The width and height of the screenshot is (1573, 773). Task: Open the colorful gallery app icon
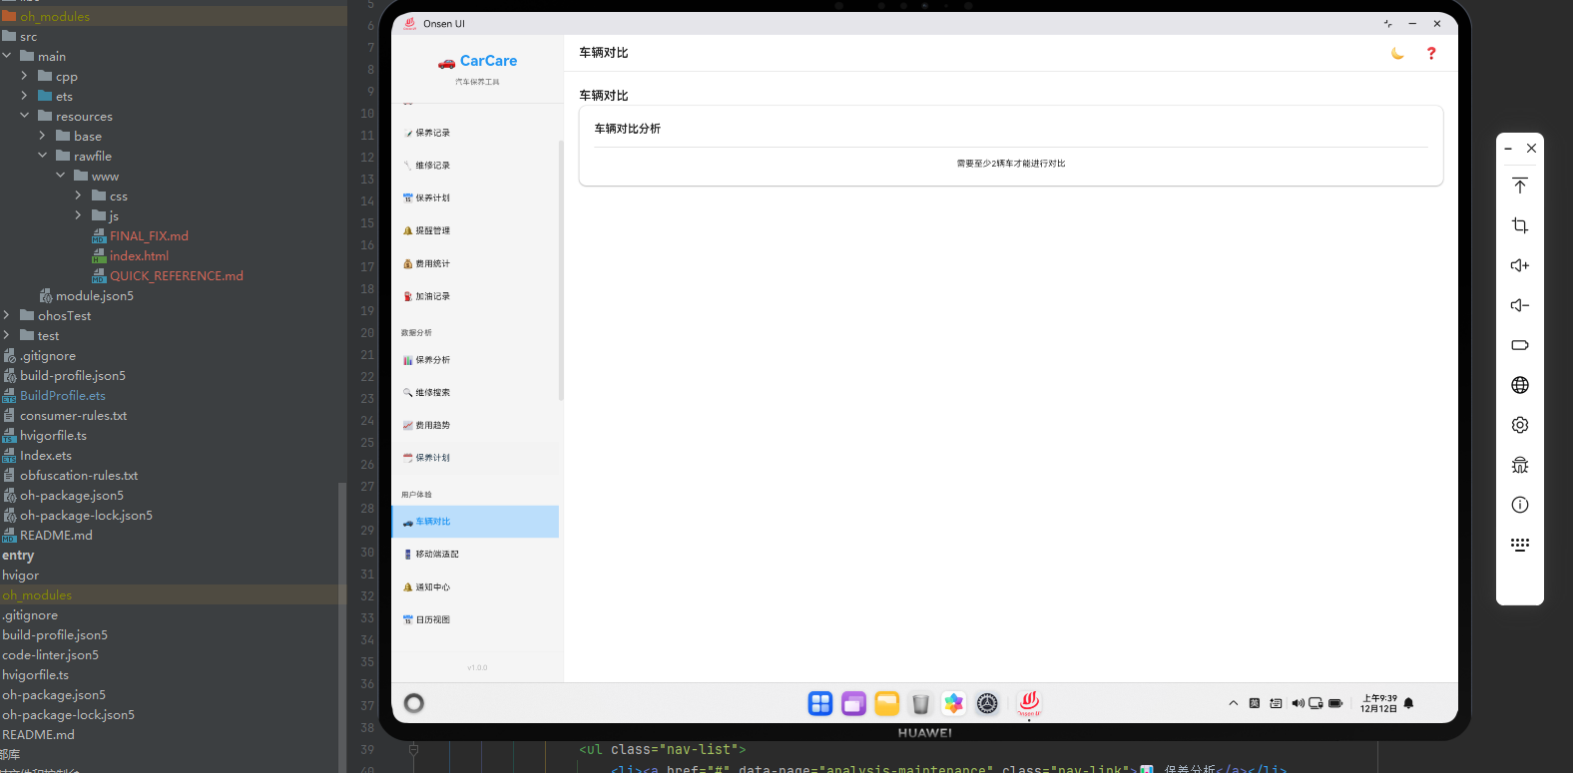point(954,703)
